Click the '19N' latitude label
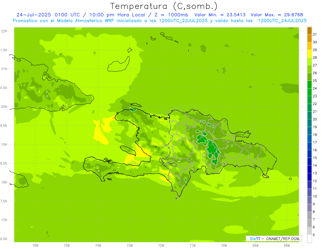This screenshot has width=322, height=249. tap(4, 145)
